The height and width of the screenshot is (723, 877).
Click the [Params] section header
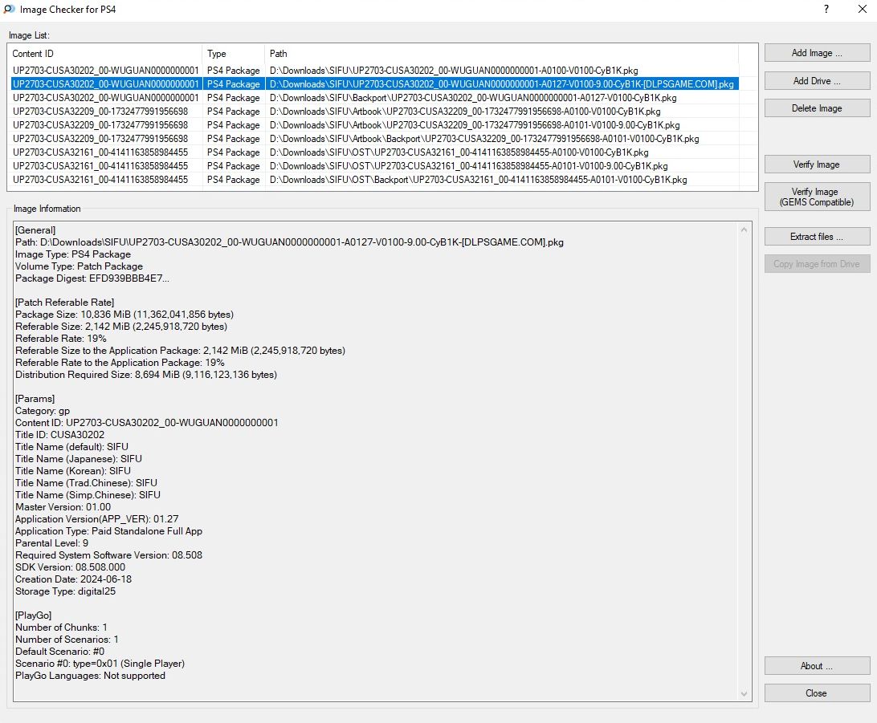(x=35, y=399)
